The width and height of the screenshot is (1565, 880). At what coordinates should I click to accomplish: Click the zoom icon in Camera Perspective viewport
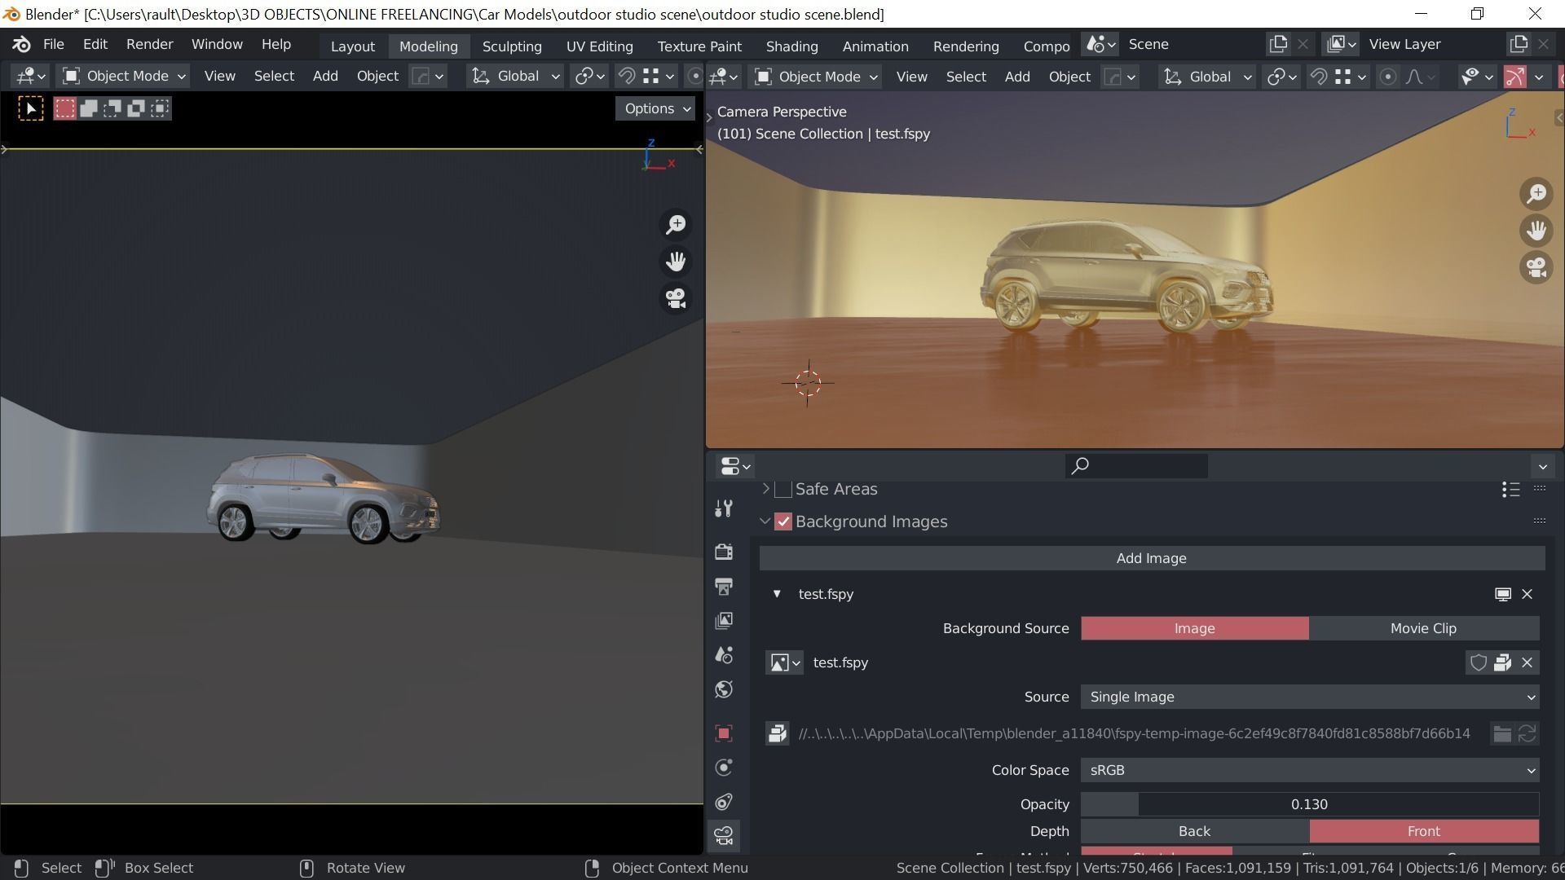[1536, 194]
